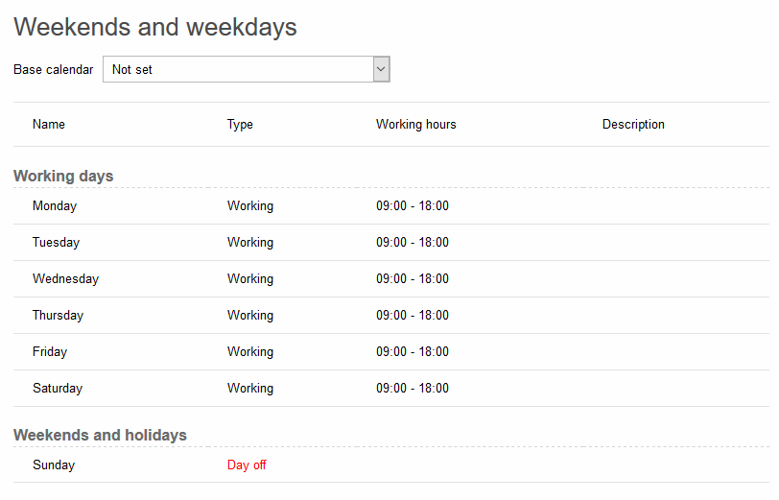Screen dimensions: 779x500
Task: Click the Type column header
Action: tap(240, 124)
